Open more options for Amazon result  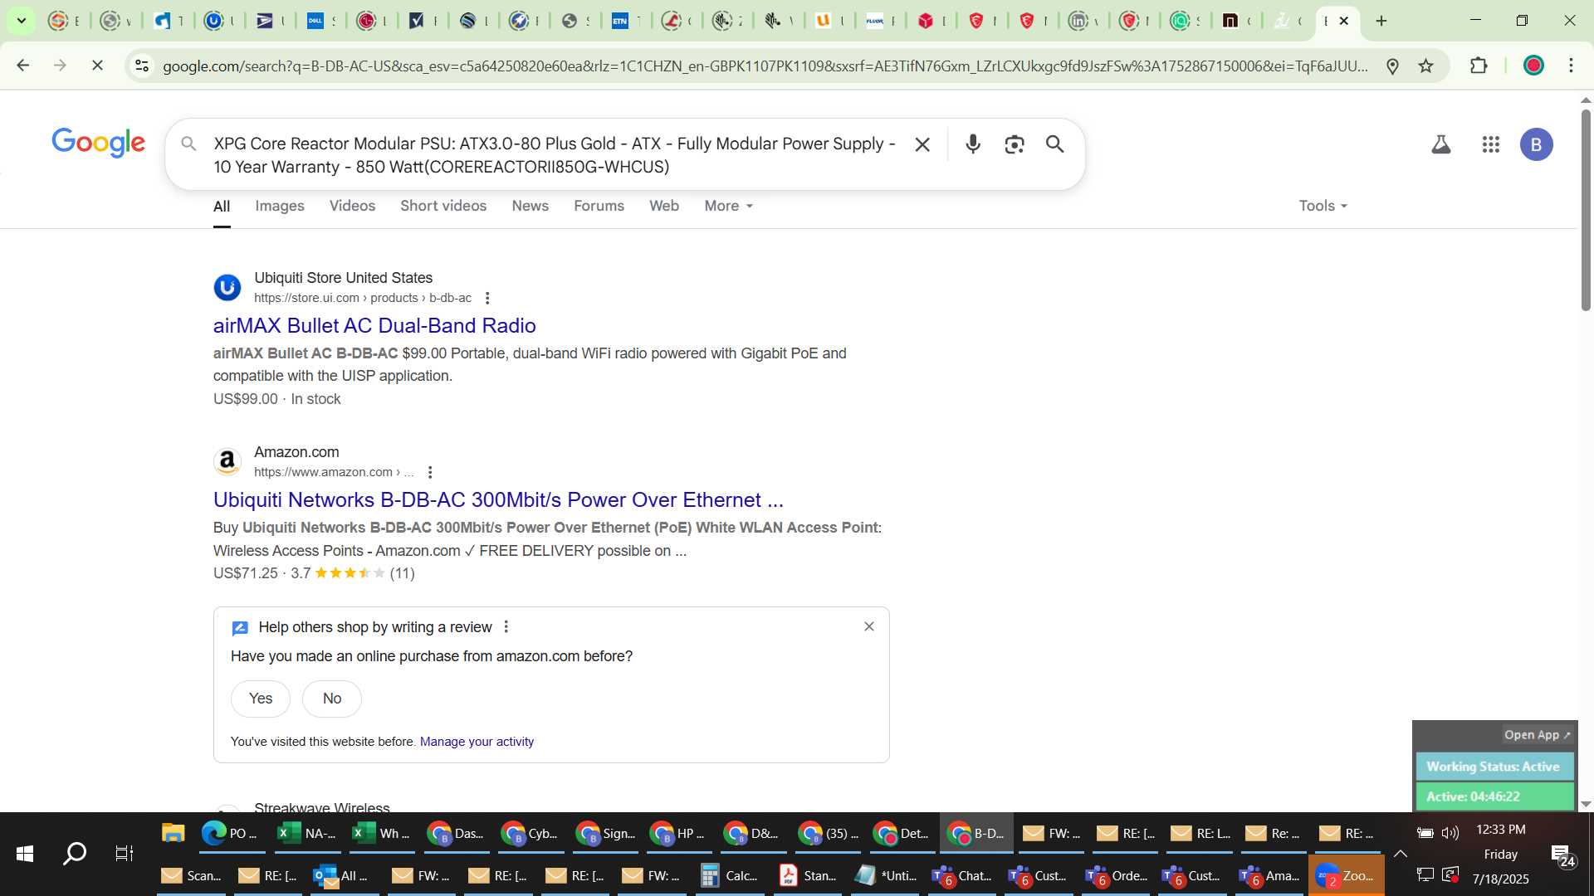pyautogui.click(x=430, y=472)
